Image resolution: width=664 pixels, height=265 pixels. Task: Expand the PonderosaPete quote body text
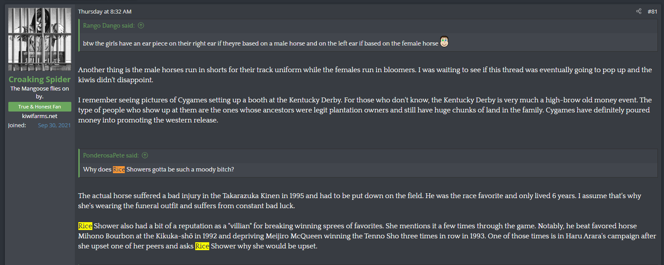coord(158,169)
